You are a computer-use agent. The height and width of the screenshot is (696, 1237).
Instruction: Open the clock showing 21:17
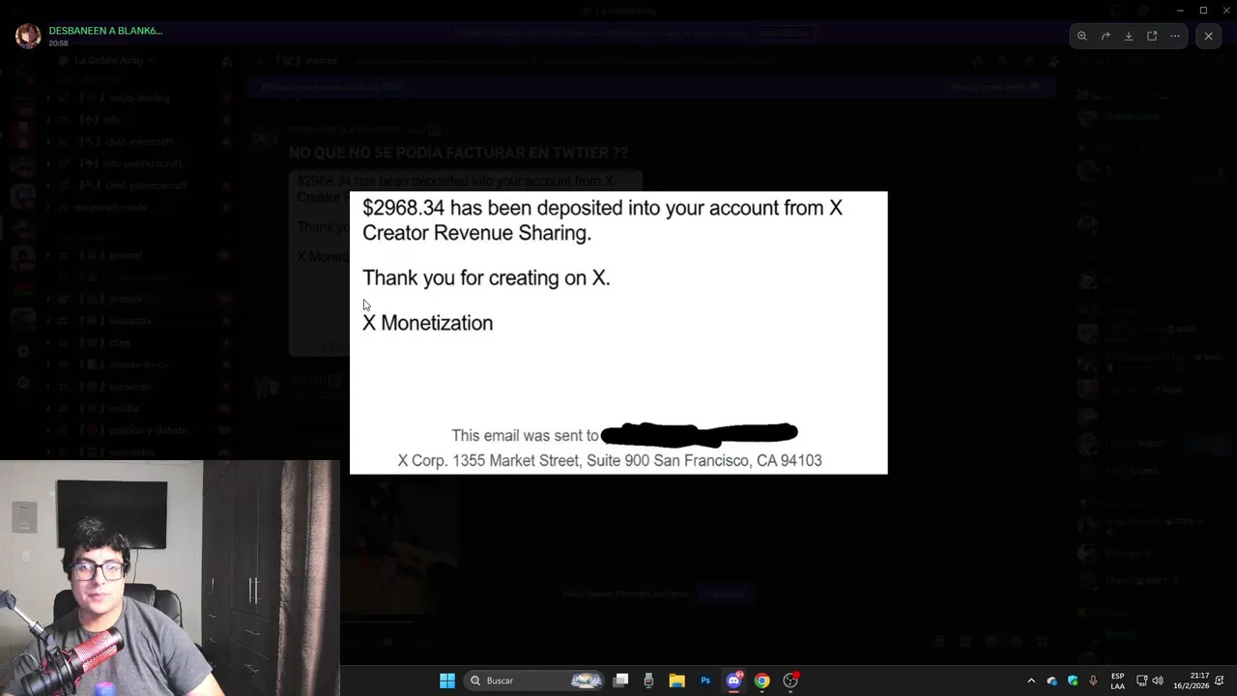coord(1192,681)
